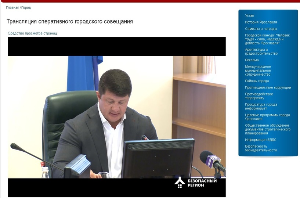Go to Безопасность жизнедеятельности section
This screenshot has height=198, width=300.
pyautogui.click(x=261, y=148)
